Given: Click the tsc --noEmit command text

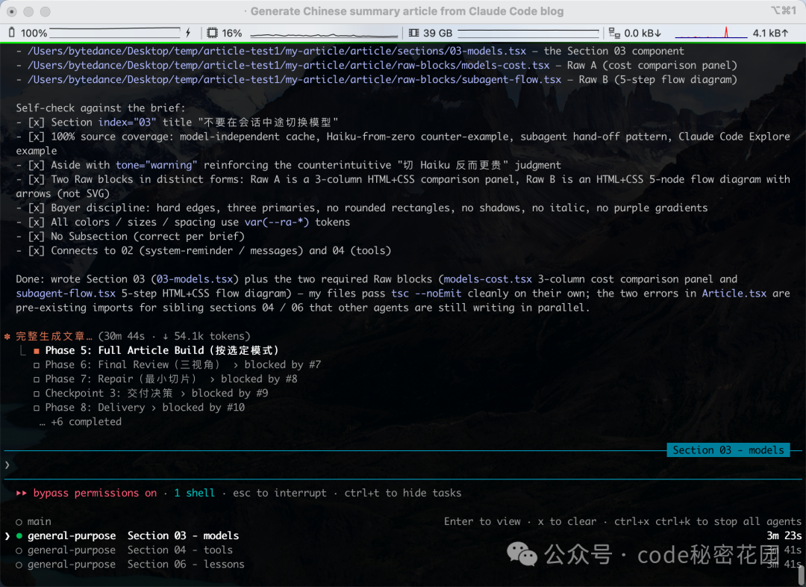Looking at the screenshot, I should pos(426,293).
